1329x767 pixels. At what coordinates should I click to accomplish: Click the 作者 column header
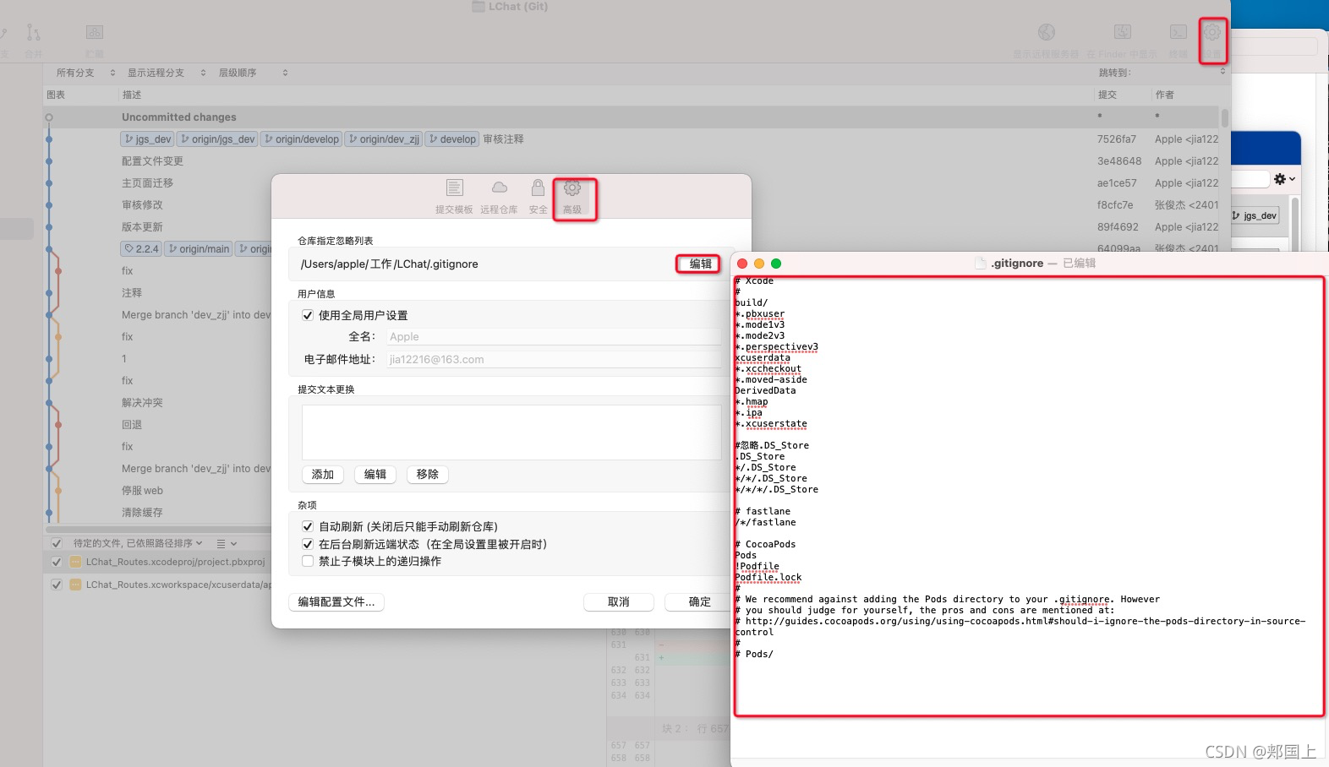click(1165, 95)
